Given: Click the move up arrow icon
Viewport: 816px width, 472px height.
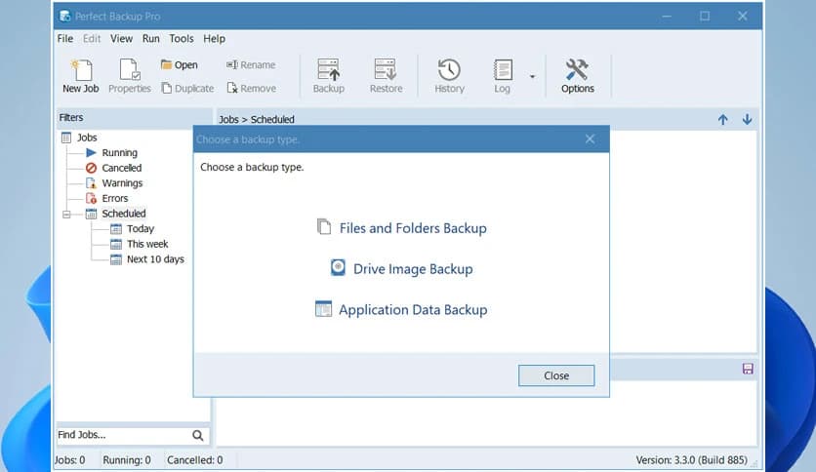Looking at the screenshot, I should click(723, 120).
